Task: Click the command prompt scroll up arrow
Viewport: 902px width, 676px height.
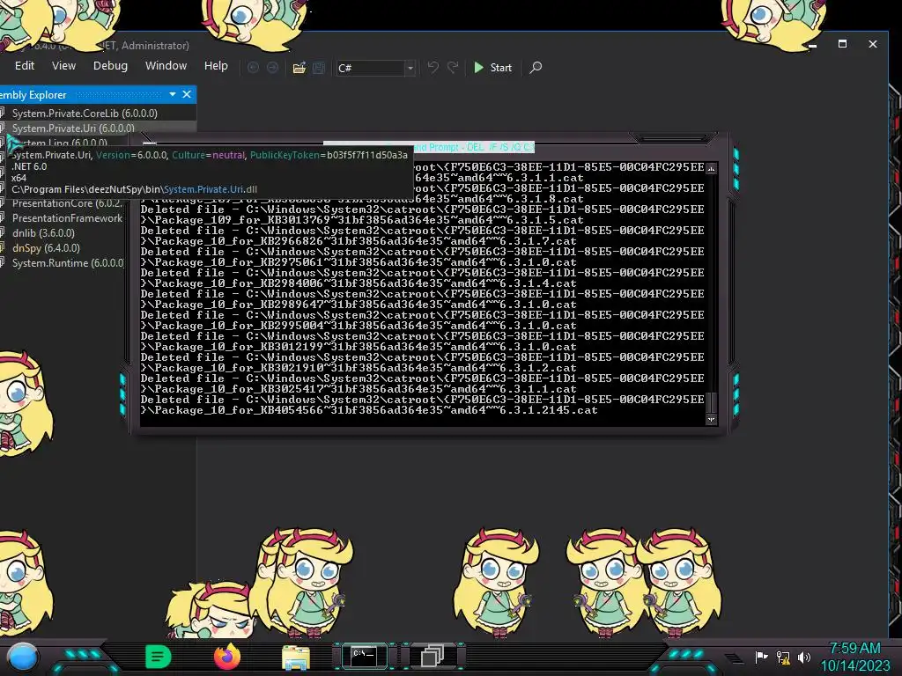Action: coord(712,168)
